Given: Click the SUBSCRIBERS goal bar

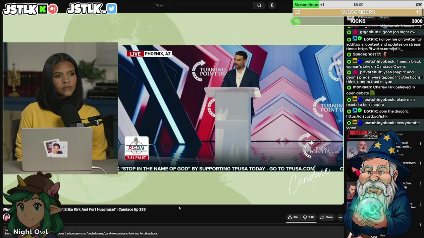Looking at the screenshot, I should (358, 12).
